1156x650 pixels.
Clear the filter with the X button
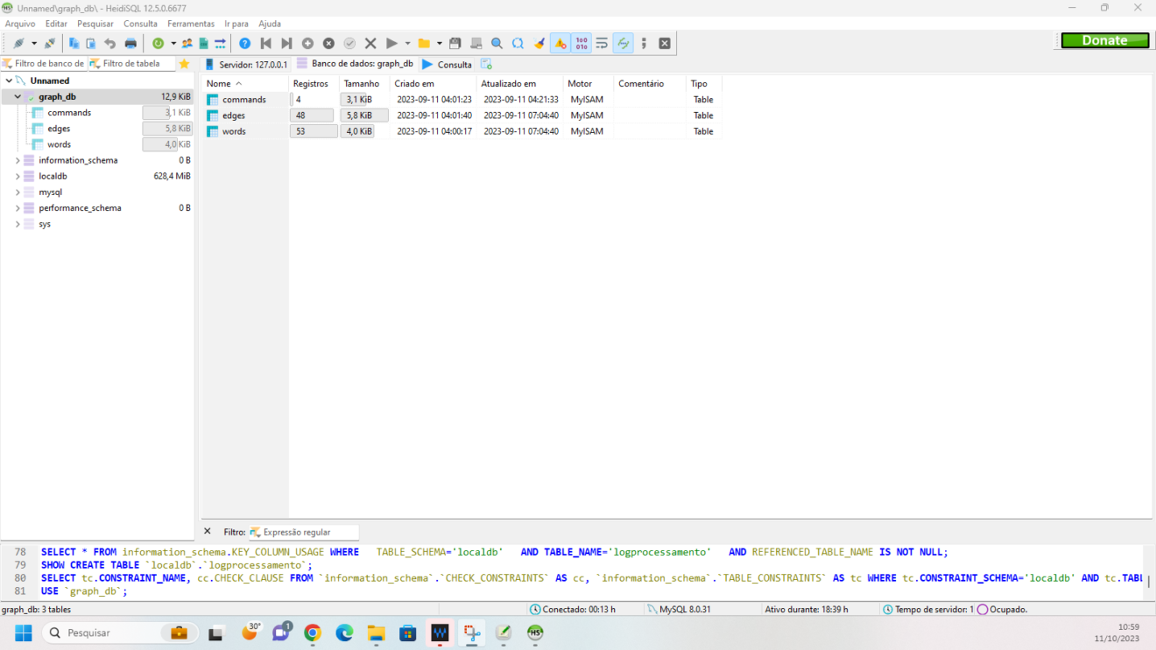207,531
